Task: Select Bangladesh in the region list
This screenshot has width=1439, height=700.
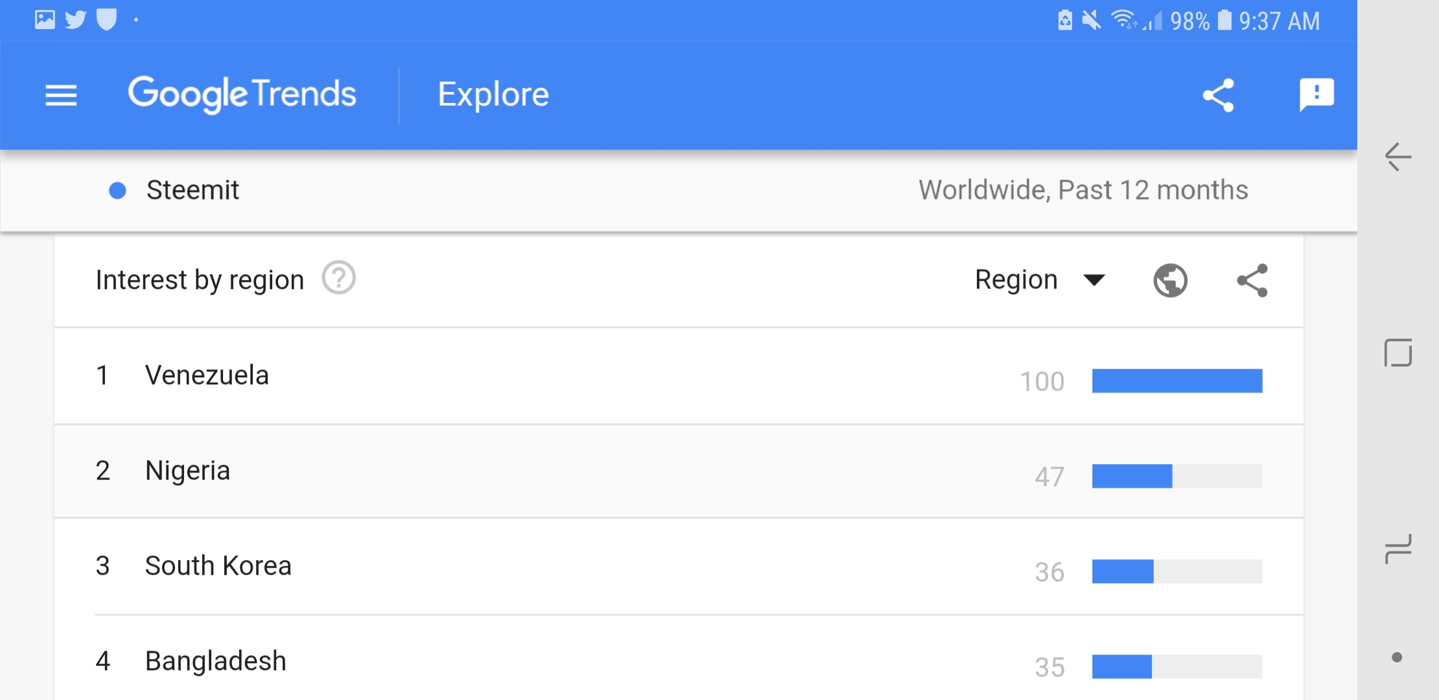Action: coord(215,661)
